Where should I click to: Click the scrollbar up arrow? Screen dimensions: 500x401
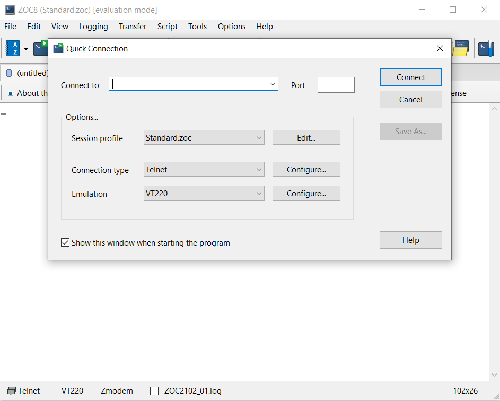(494, 109)
